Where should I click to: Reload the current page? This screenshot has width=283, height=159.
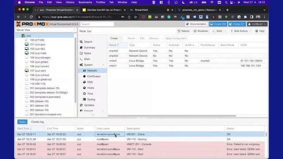click(x=31, y=17)
